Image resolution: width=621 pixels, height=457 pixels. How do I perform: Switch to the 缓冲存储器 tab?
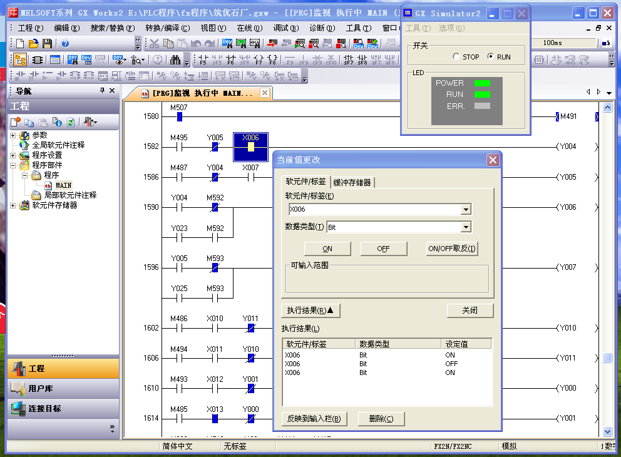pyautogui.click(x=352, y=183)
